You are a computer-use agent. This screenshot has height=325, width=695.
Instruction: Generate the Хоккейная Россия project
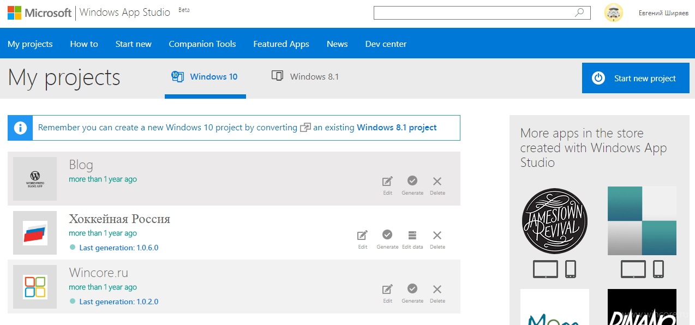click(387, 239)
